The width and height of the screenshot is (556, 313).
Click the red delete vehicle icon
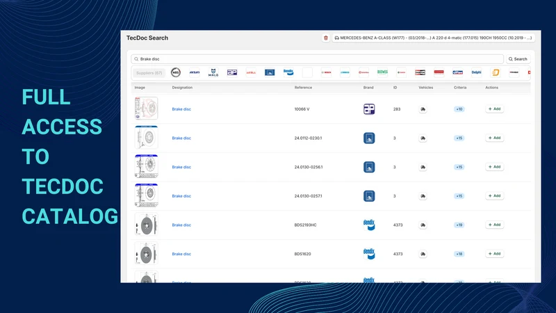(x=325, y=38)
